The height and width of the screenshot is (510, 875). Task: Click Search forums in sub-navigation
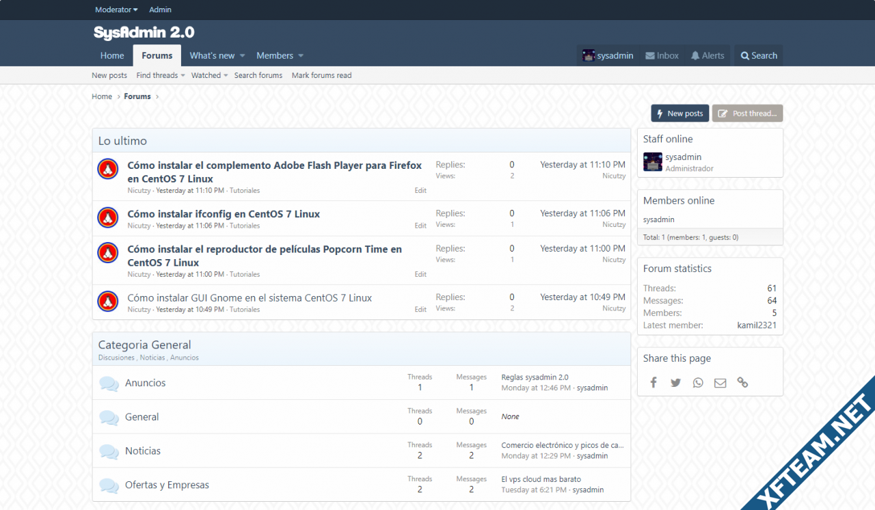(258, 75)
